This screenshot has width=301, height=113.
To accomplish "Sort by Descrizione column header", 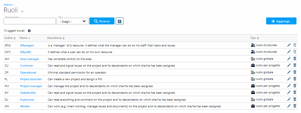I will pyautogui.click(x=56, y=38).
